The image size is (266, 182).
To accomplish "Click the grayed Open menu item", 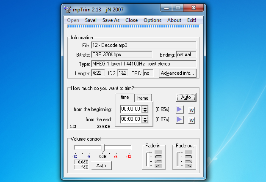I will click(x=73, y=20).
